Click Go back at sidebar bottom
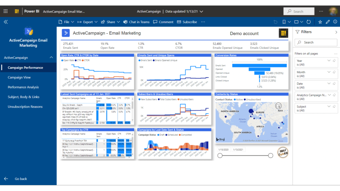The height and width of the screenshot is (191, 340). pyautogui.click(x=21, y=178)
